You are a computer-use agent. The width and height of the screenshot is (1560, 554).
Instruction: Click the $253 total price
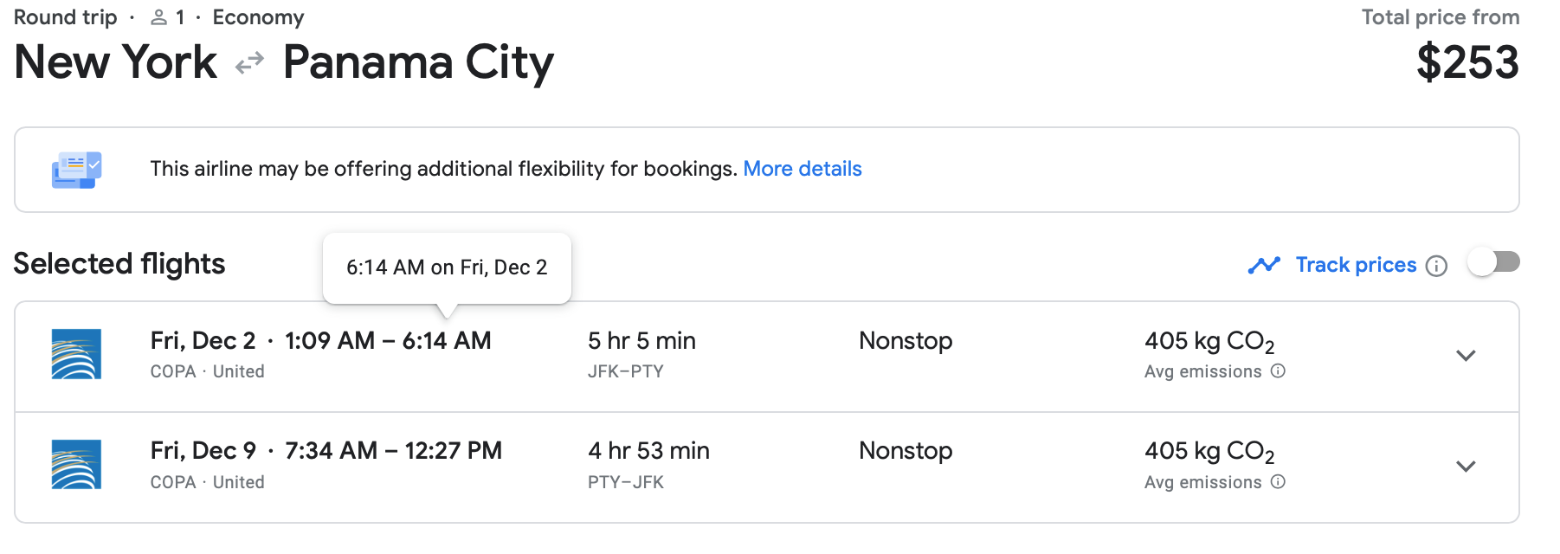tap(1467, 62)
